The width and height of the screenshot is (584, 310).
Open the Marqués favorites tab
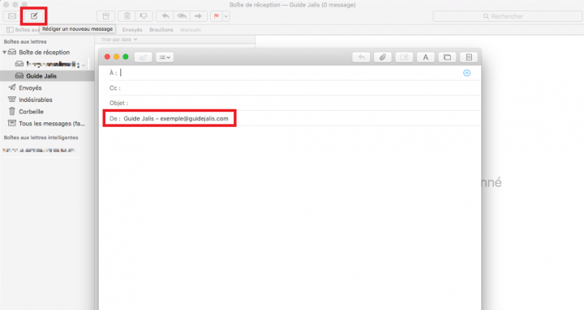[x=191, y=30]
